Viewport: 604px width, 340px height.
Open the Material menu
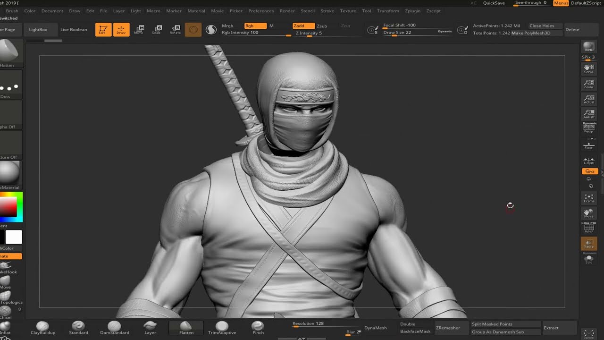pos(196,11)
